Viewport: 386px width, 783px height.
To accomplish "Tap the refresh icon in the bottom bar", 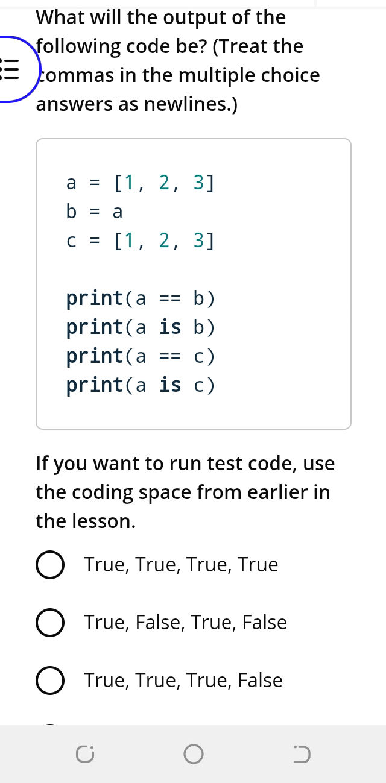I will pos(84,753).
